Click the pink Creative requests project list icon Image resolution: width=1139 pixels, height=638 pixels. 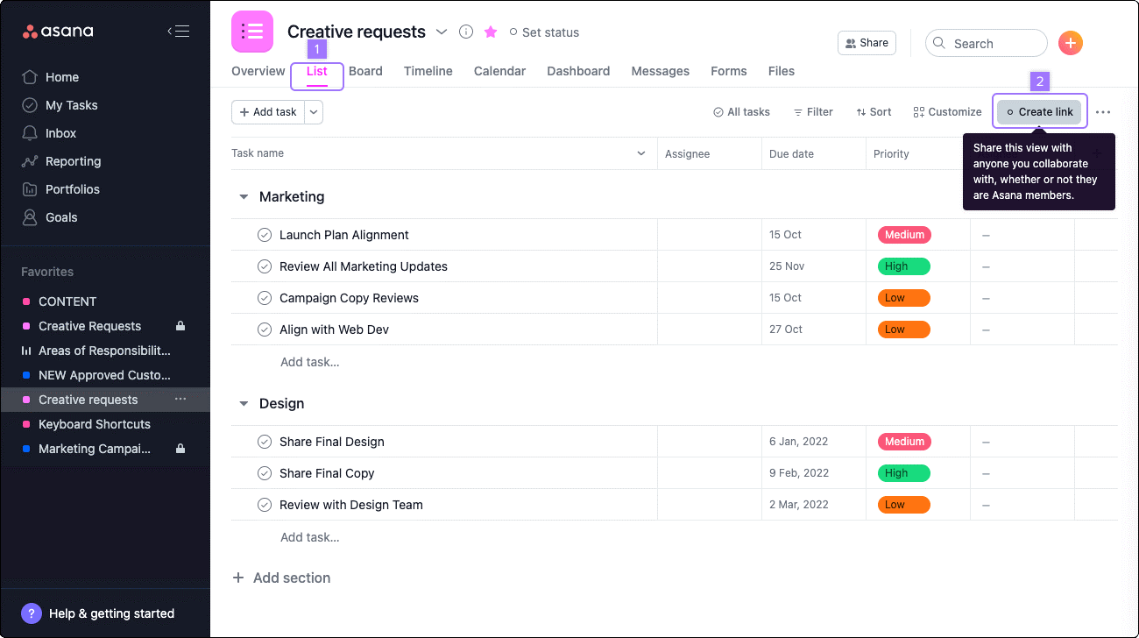pos(252,32)
